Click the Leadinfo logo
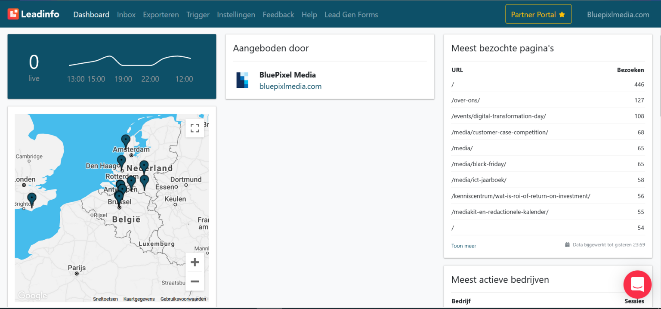661x309 pixels. click(34, 14)
